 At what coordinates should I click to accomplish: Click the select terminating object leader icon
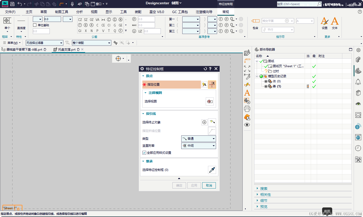[x=212, y=122]
